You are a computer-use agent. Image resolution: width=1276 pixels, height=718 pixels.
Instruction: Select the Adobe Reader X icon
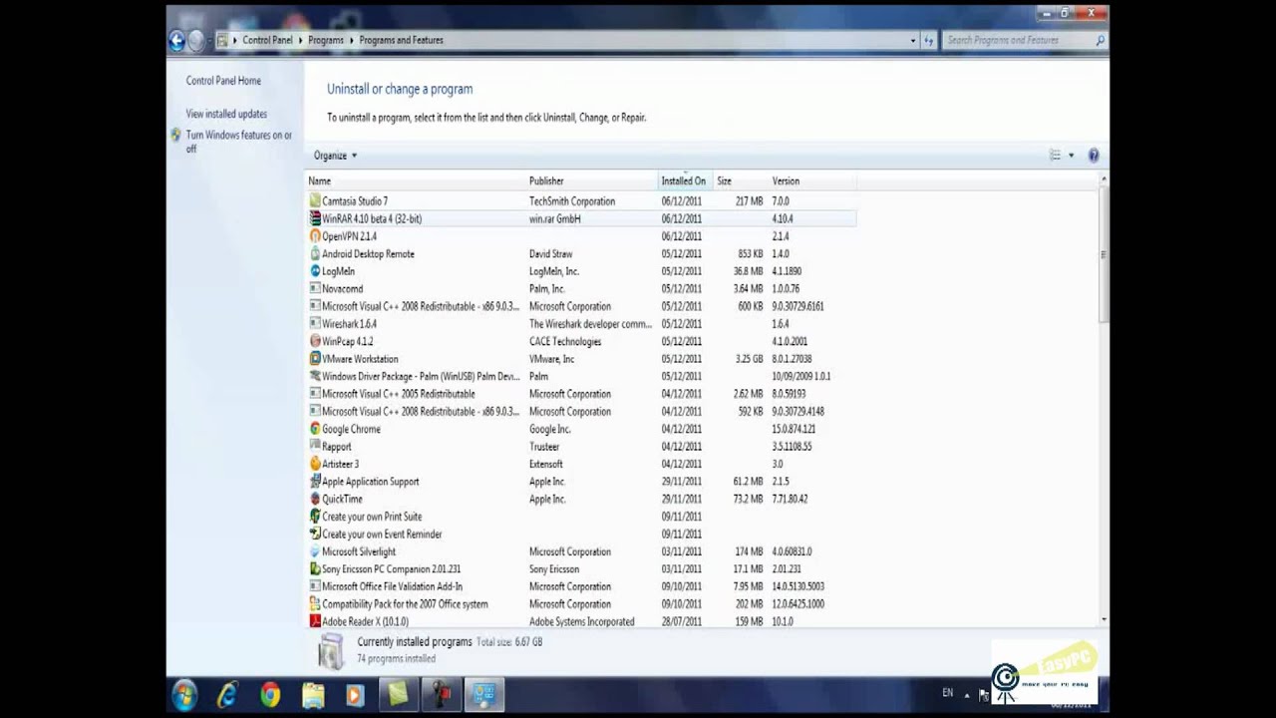coord(315,621)
